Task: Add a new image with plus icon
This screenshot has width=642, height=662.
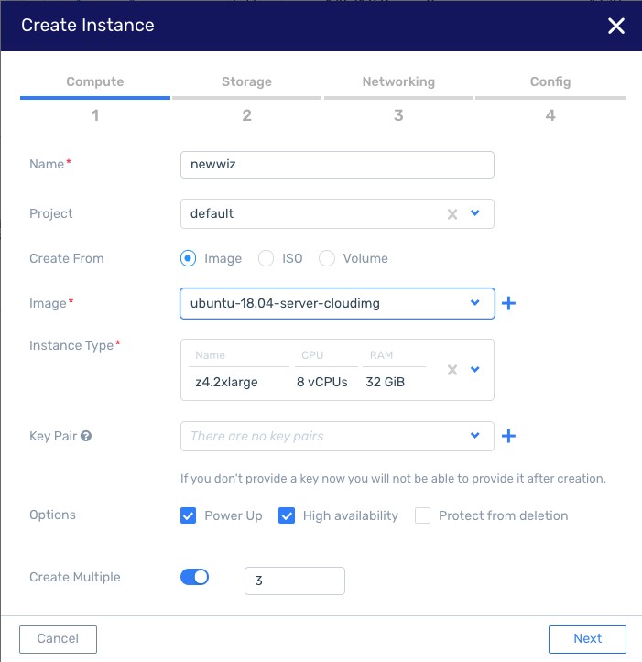Action: [508, 303]
